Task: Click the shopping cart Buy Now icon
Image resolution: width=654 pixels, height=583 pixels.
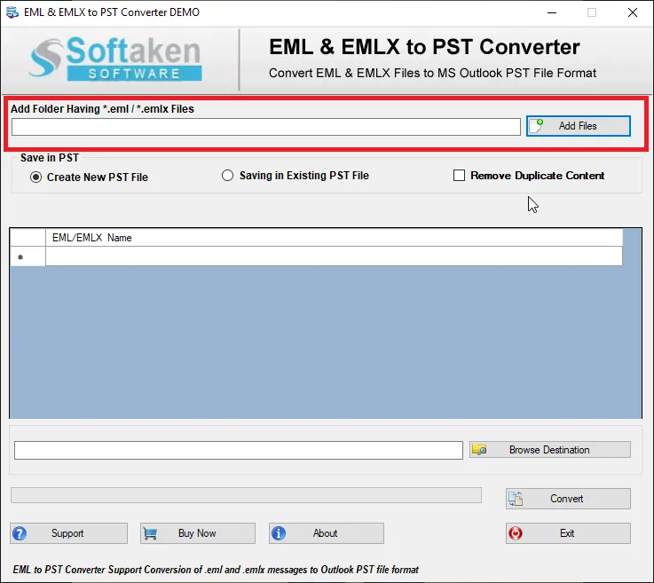Action: [150, 533]
